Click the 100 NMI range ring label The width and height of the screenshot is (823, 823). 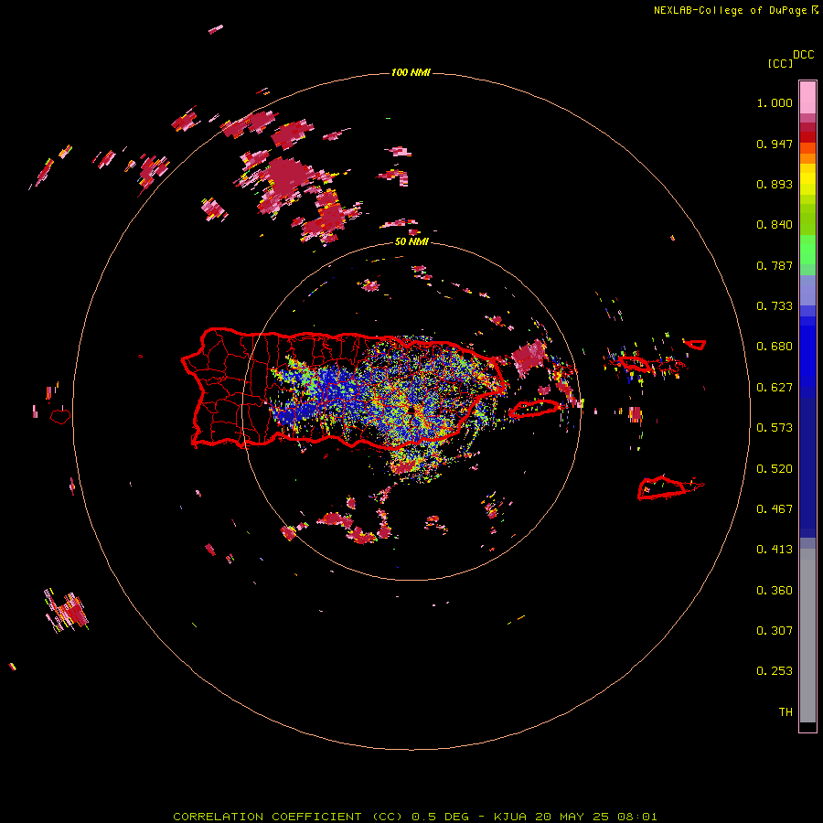411,72
